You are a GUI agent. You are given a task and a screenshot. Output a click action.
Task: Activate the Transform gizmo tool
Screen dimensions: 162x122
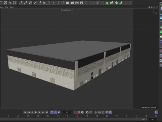click(15, 3)
